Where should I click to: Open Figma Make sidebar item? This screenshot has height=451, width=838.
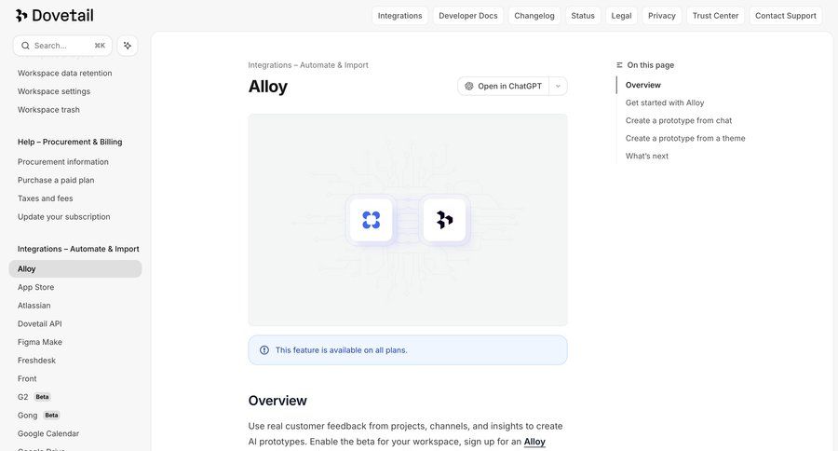pos(40,342)
